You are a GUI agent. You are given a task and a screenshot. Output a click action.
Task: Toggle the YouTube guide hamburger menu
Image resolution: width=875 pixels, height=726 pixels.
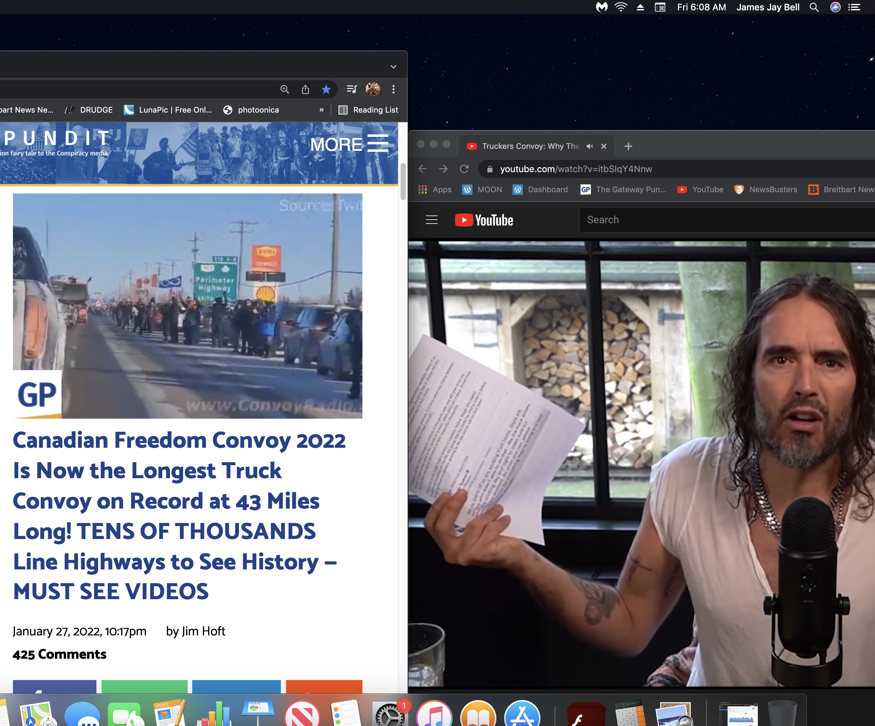pos(432,220)
